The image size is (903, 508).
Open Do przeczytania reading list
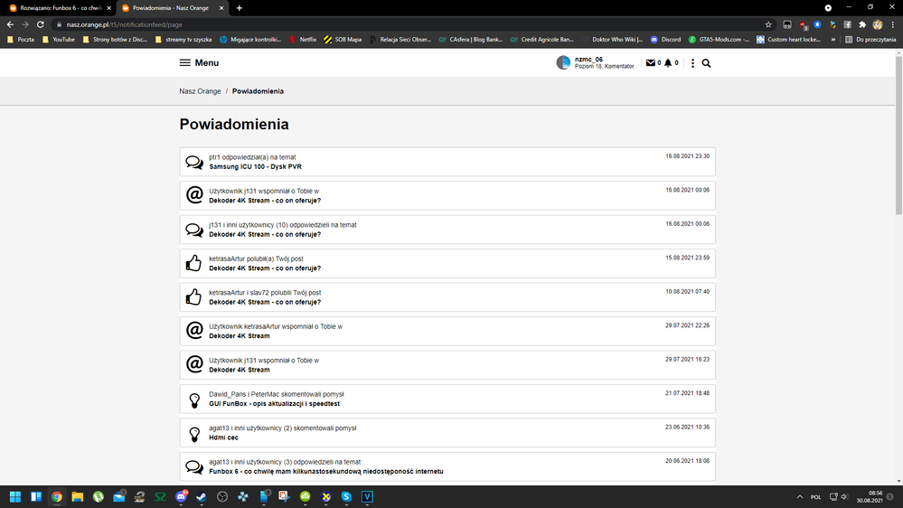[x=870, y=40]
